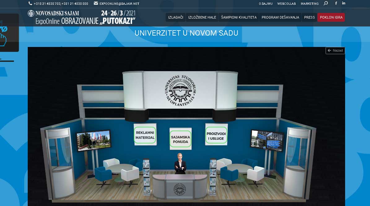
Task: Click the right wall TV screen
Action: (267, 140)
